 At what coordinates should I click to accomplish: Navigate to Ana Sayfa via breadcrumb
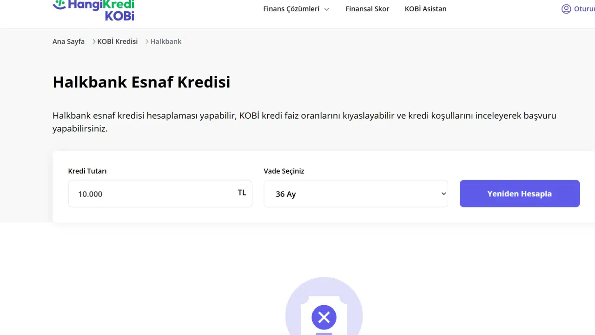tap(68, 41)
